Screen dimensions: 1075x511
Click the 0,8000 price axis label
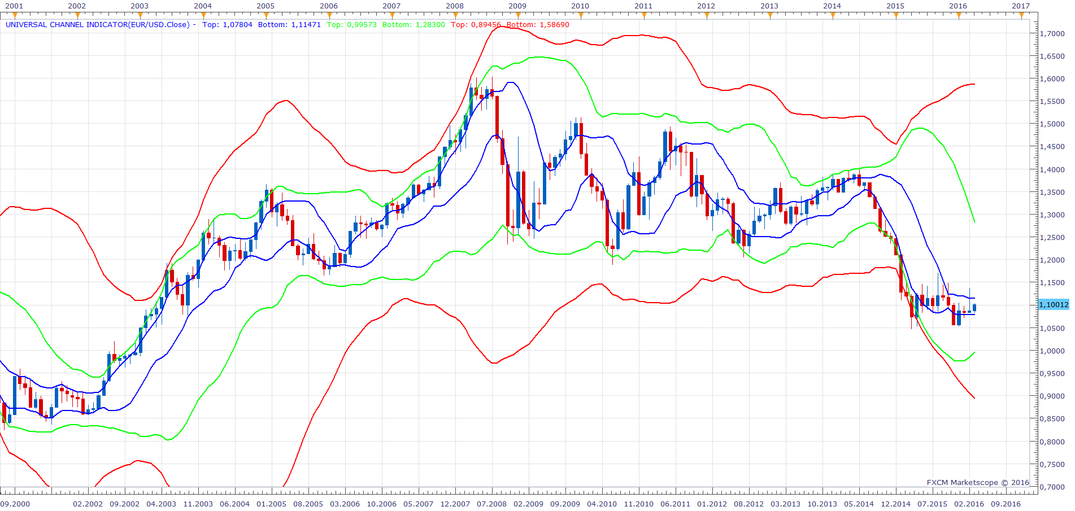pyautogui.click(x=1052, y=442)
